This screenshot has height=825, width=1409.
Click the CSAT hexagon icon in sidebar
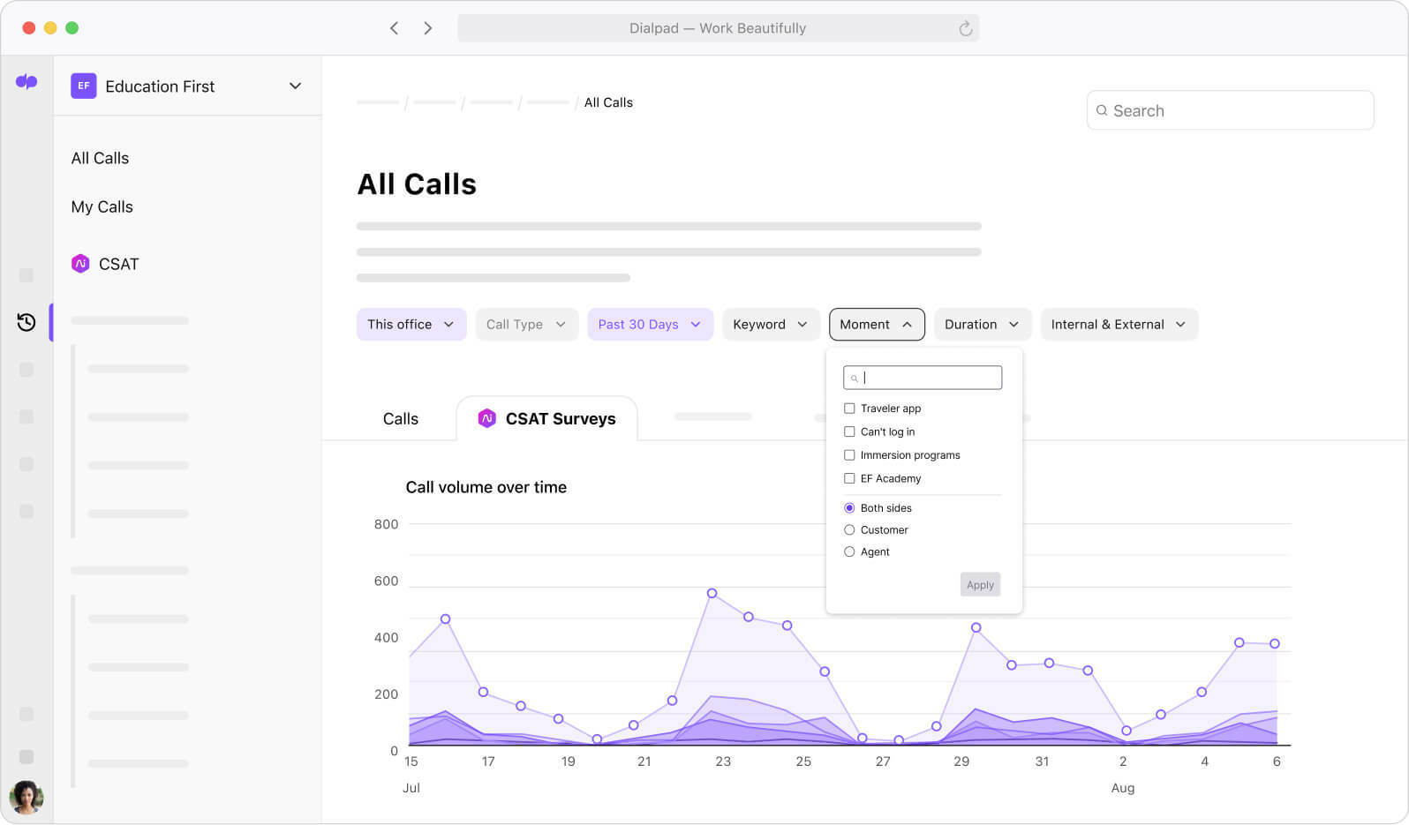click(x=80, y=264)
